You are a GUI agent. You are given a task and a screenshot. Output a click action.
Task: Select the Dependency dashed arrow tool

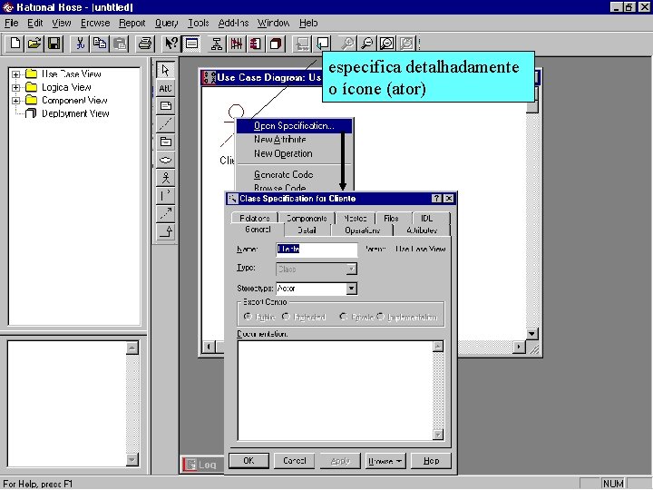pyautogui.click(x=165, y=214)
